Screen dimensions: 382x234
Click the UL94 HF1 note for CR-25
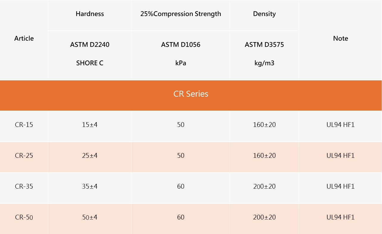[x=340, y=156]
